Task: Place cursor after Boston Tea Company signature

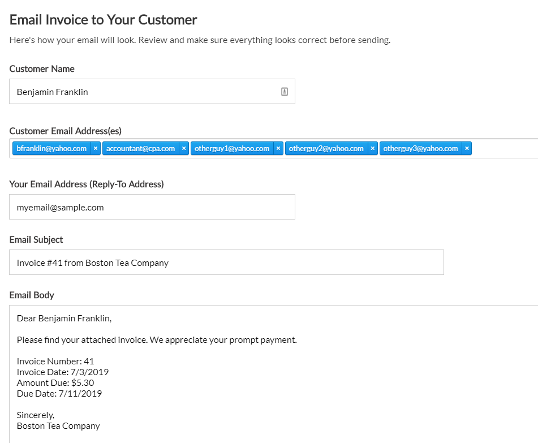Action: click(101, 426)
